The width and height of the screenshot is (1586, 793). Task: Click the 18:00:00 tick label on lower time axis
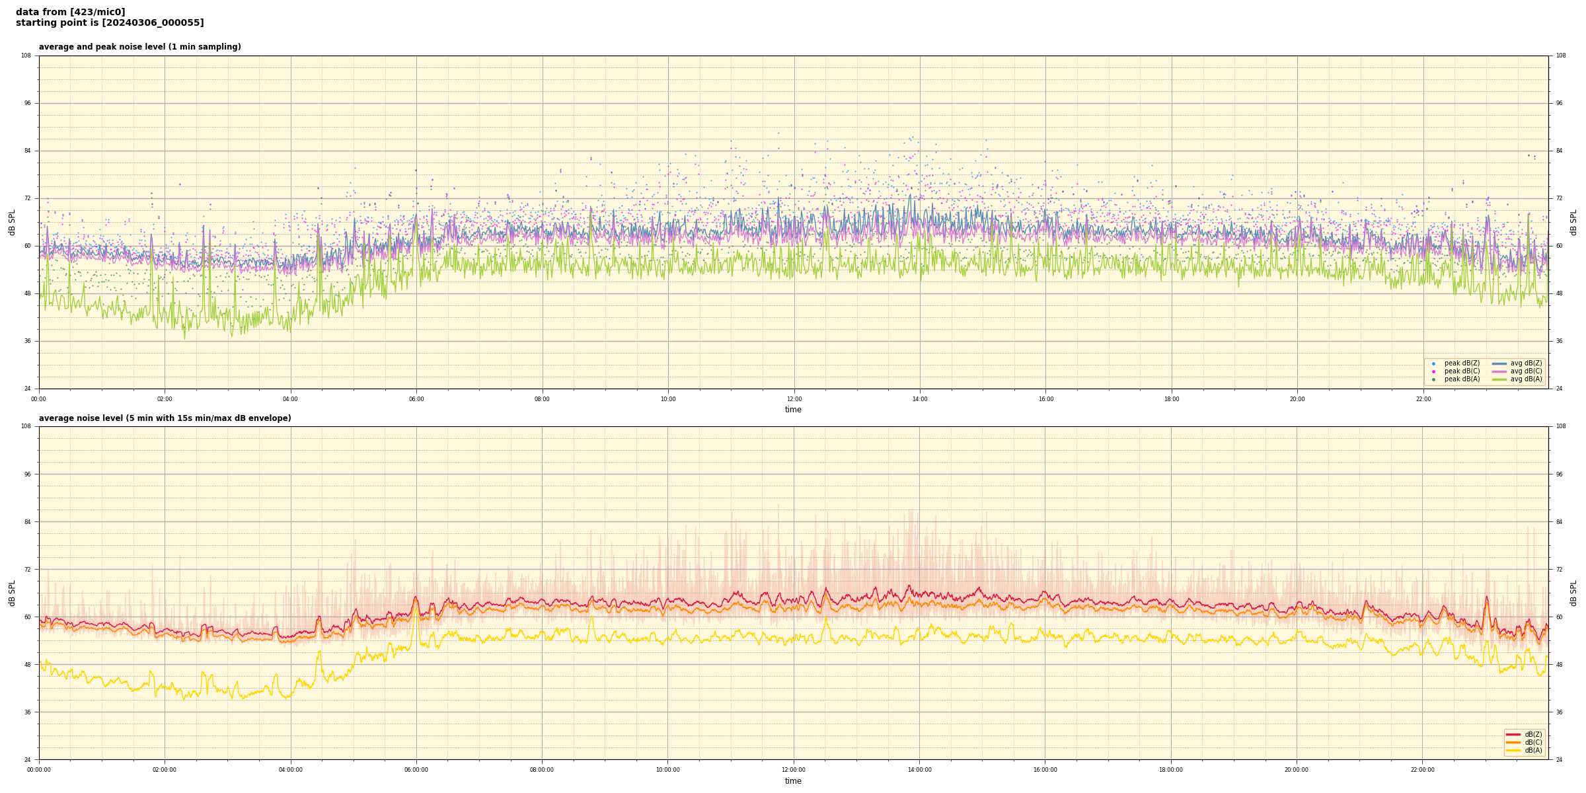point(1170,770)
